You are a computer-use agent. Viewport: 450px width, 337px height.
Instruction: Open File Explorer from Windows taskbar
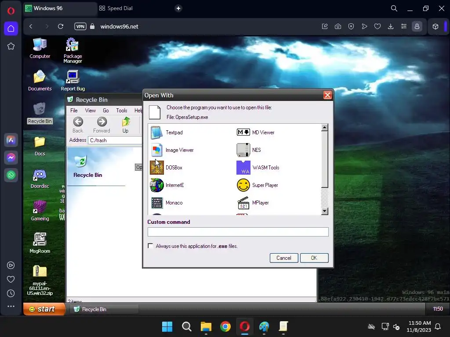pyautogui.click(x=206, y=326)
